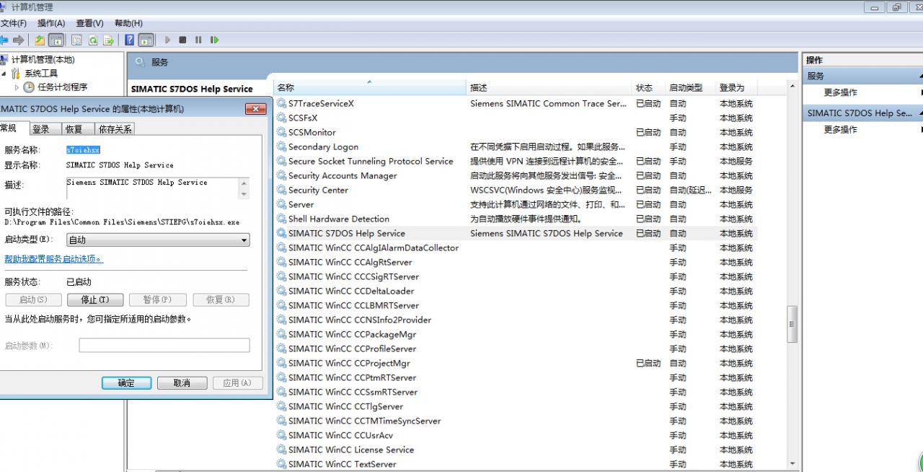Switch to the 依存关系 tab
The height and width of the screenshot is (472, 923).
pyautogui.click(x=115, y=129)
